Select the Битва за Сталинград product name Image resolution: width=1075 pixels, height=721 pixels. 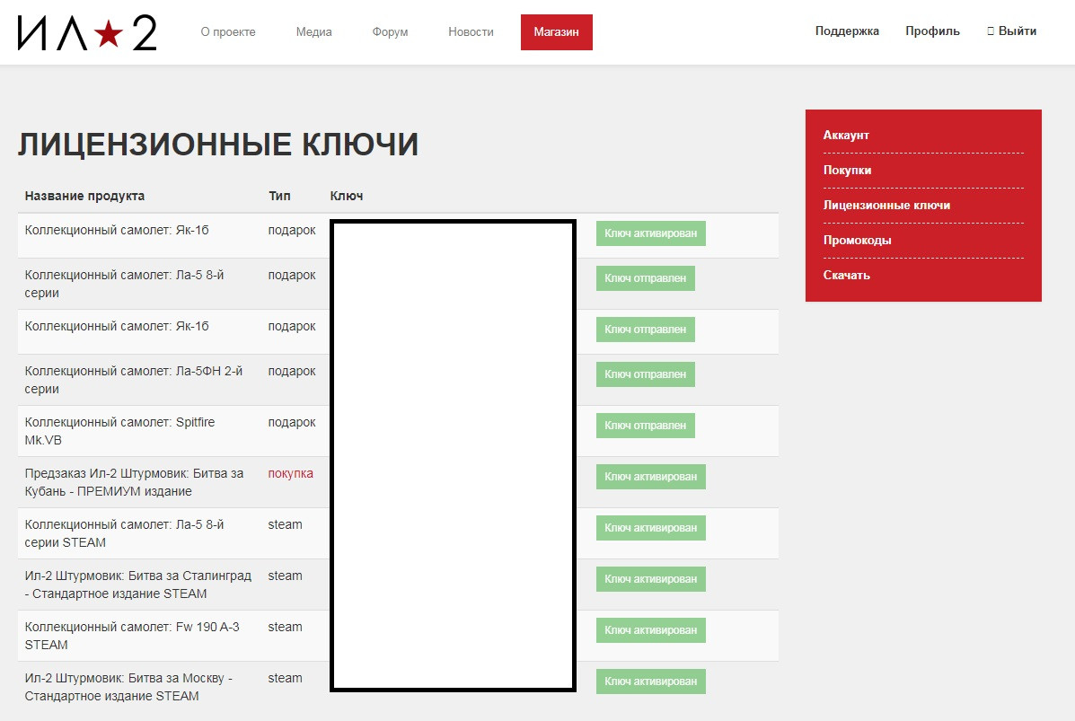click(x=138, y=585)
